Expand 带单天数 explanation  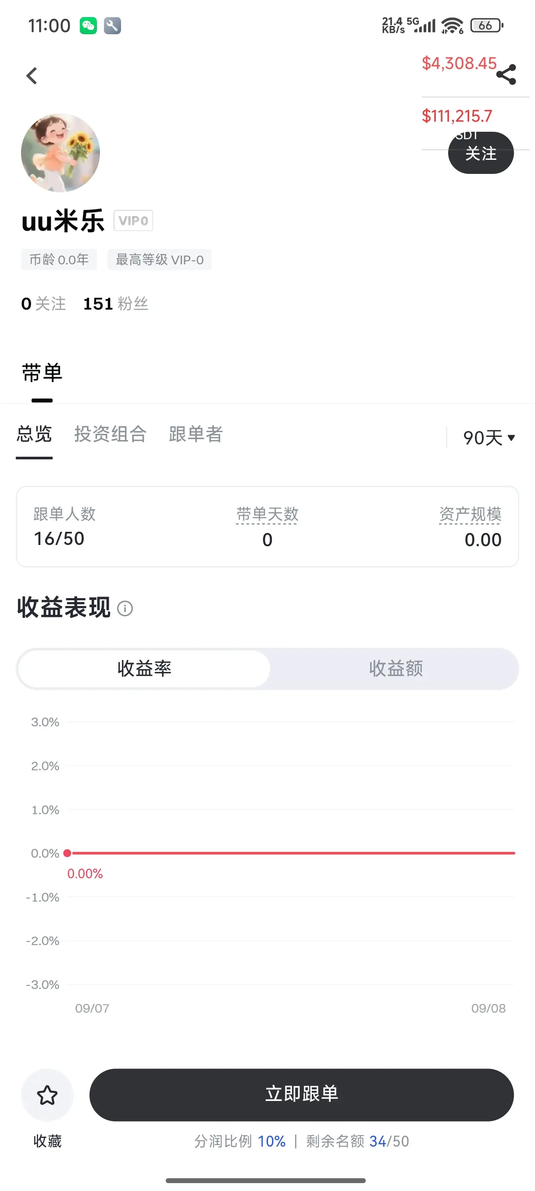point(267,514)
